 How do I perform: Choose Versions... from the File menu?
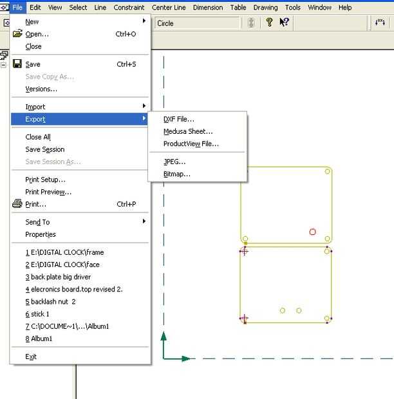[79, 89]
